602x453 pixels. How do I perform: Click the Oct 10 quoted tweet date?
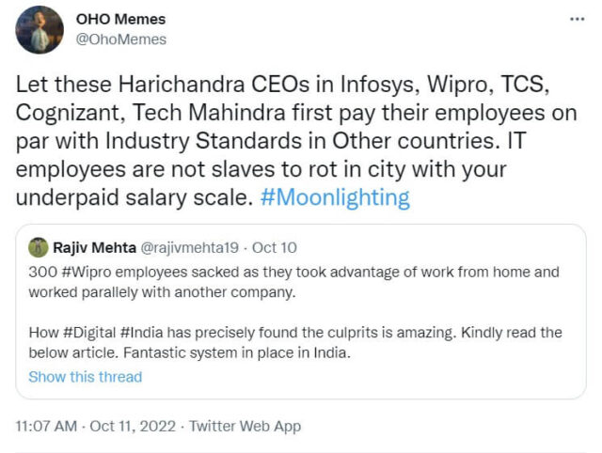[x=277, y=247]
